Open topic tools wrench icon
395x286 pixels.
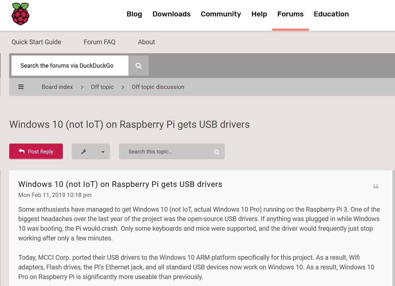pos(84,152)
